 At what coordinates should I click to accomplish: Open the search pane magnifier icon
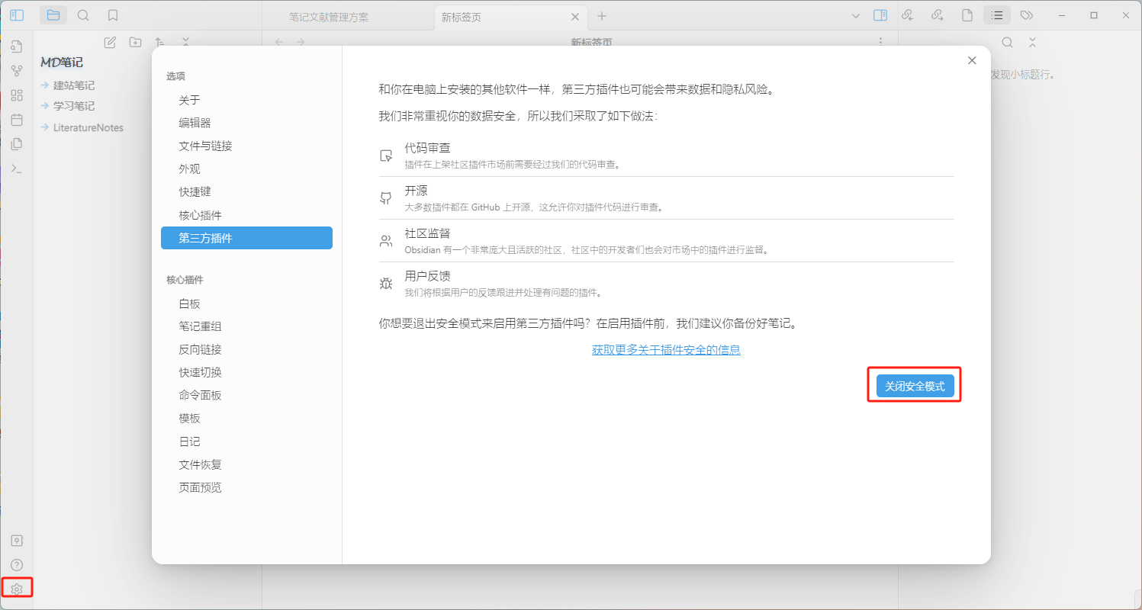(83, 15)
